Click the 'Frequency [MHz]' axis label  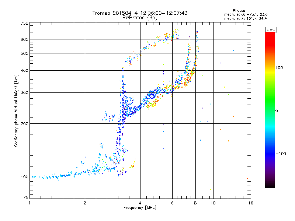click(x=140, y=208)
